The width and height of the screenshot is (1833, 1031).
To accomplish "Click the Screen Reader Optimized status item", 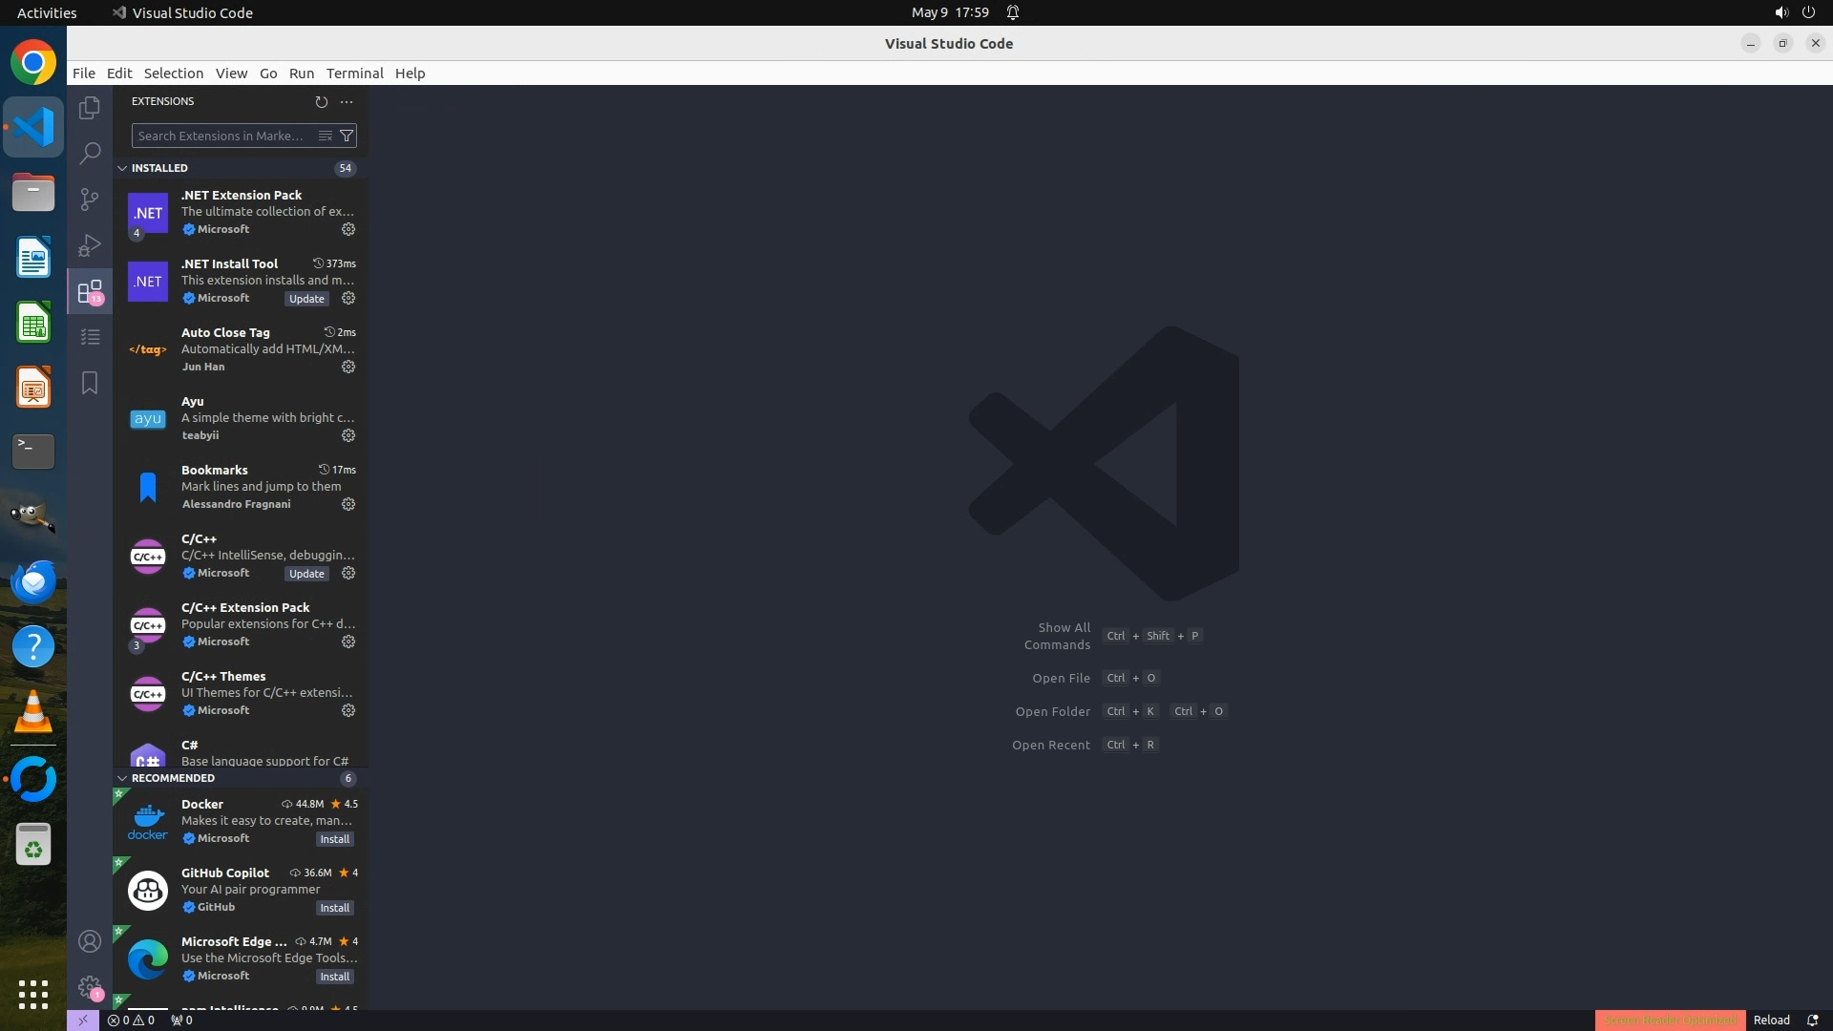I will tap(1670, 1020).
